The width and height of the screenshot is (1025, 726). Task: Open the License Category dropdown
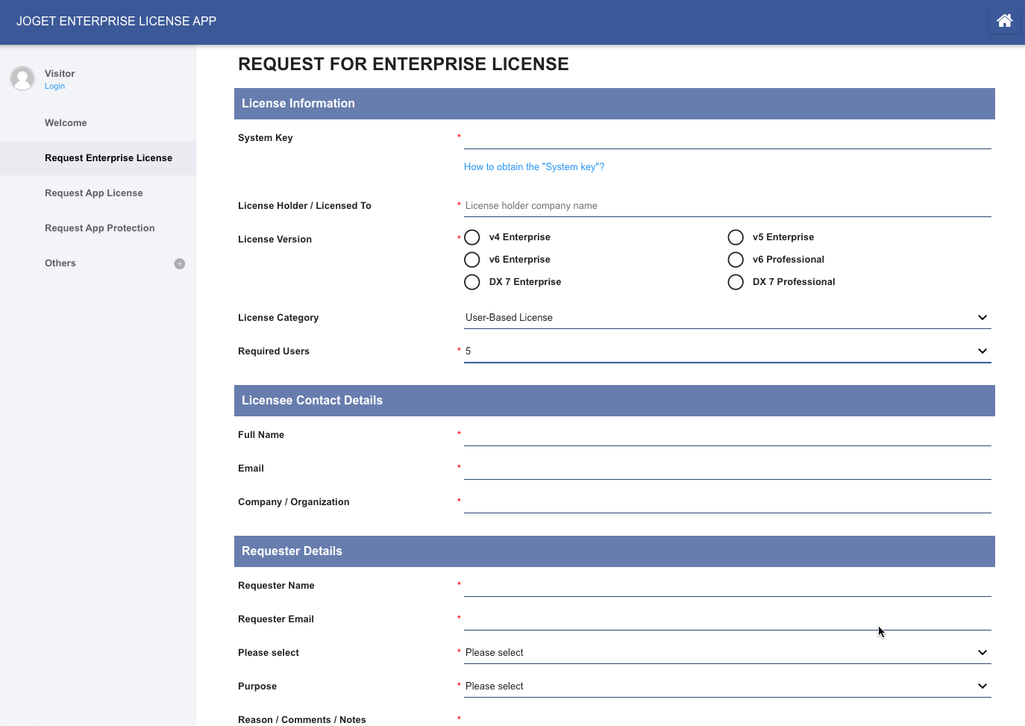pos(727,318)
